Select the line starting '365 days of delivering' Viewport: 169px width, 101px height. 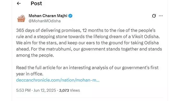pos(86,31)
